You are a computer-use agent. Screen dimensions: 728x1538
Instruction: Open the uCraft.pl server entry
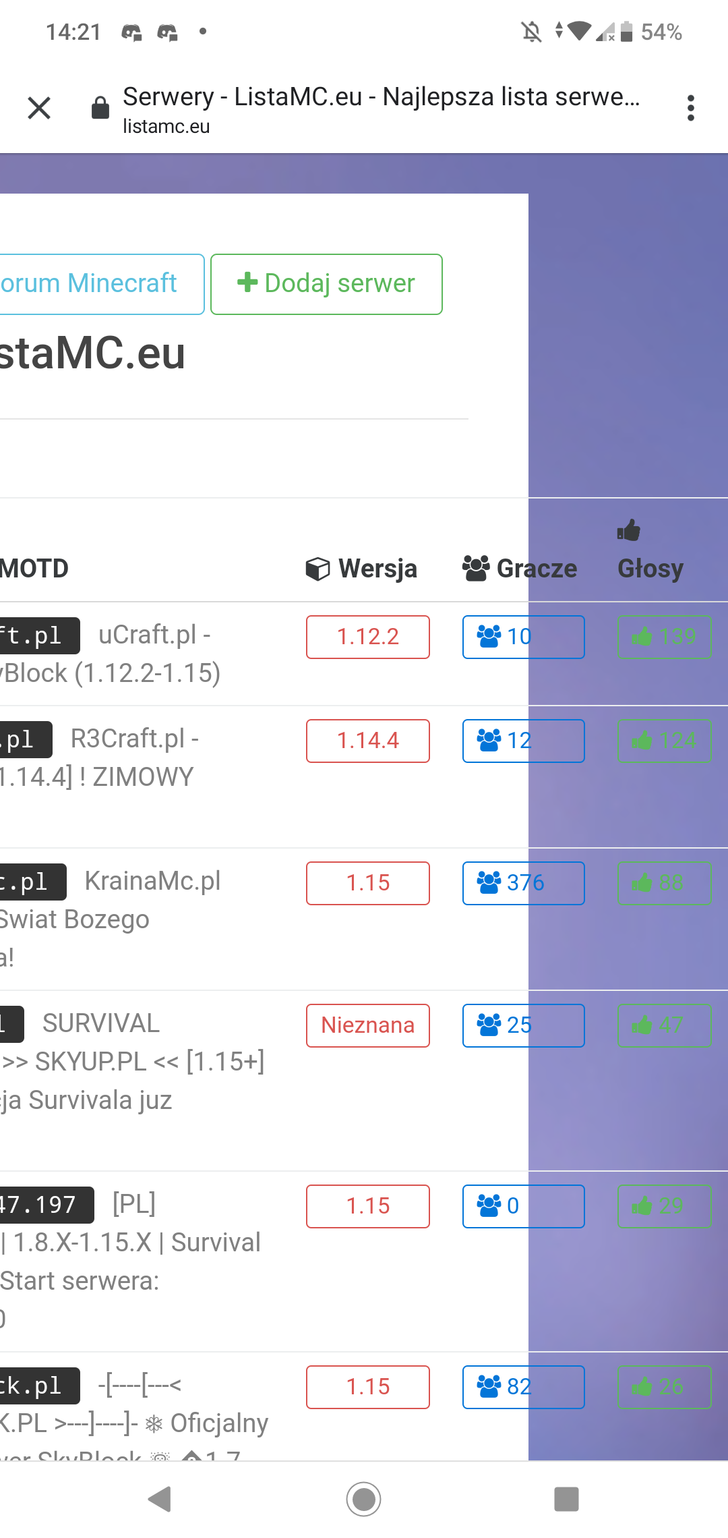pos(154,635)
